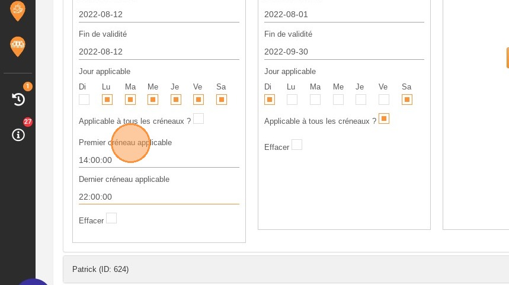Screen dimensions: 509x285
Task: Toggle Me checkbox in right card
Action: click(x=338, y=100)
